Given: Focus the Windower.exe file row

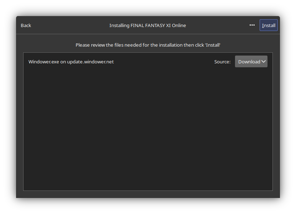Looking at the screenshot, I should tap(148, 62).
